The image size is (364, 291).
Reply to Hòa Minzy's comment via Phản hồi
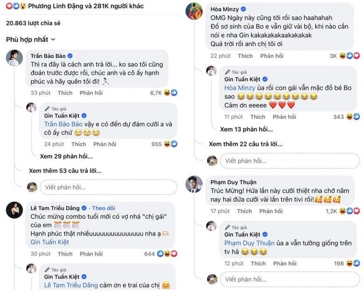(272, 56)
